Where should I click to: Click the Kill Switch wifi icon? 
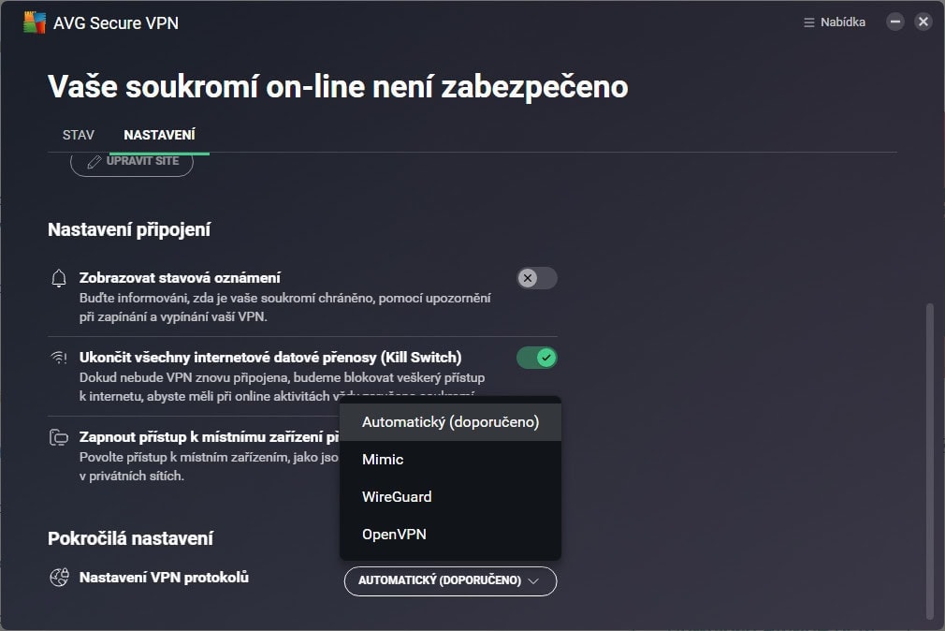(x=59, y=358)
